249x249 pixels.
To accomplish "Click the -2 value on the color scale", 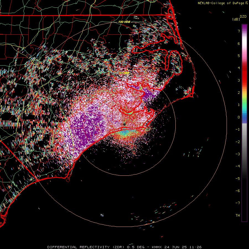I will (x=238, y=142).
